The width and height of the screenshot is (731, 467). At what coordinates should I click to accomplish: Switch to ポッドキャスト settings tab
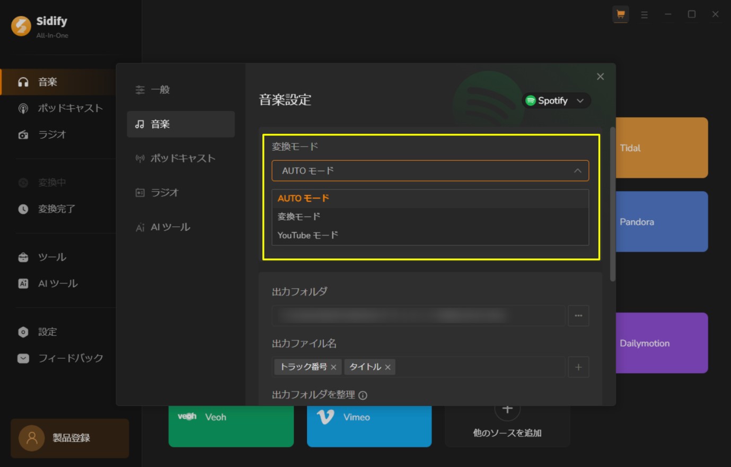(180, 158)
